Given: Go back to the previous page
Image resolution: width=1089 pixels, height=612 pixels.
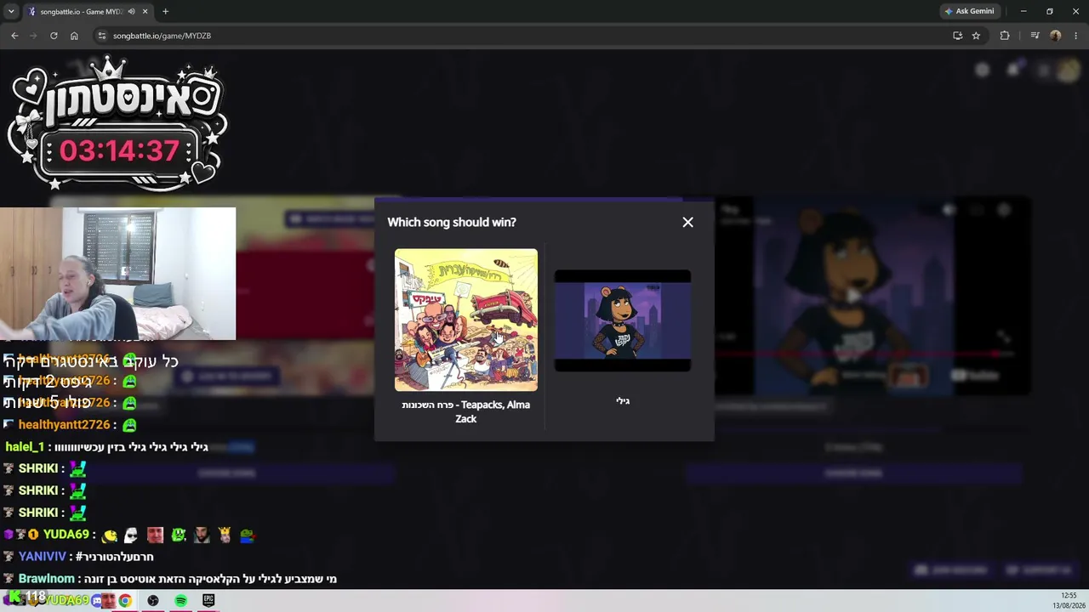Looking at the screenshot, I should click(14, 36).
